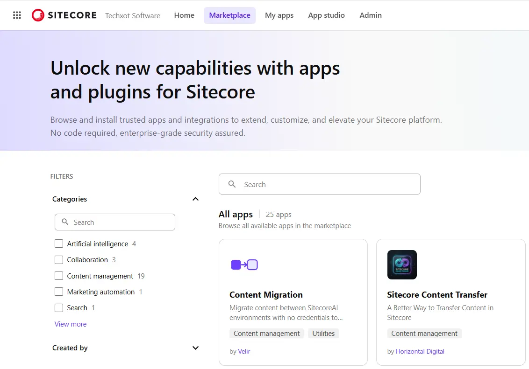This screenshot has width=529, height=369.
Task: Enable the Collaboration category checkbox
Action: coord(59,259)
